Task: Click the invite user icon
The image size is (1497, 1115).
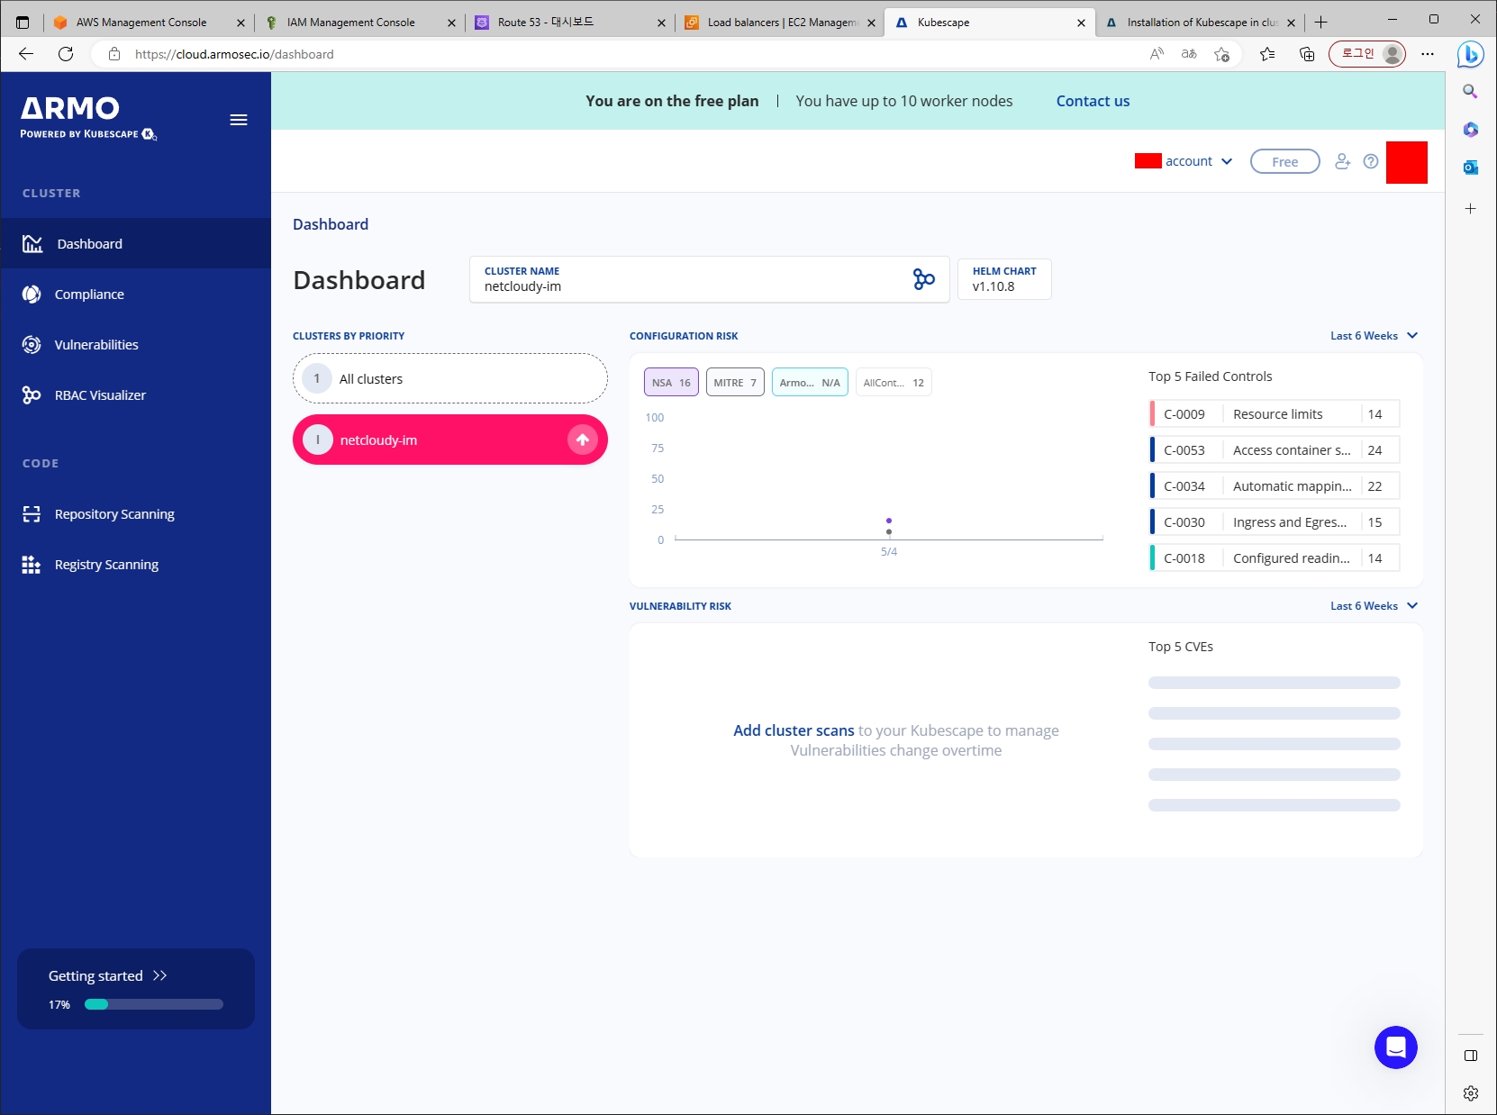Action: [1342, 161]
